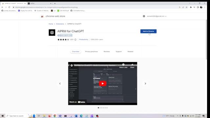The height and width of the screenshot is (118, 210).
Task: Open the Productivity category link
Action: pos(84,39)
